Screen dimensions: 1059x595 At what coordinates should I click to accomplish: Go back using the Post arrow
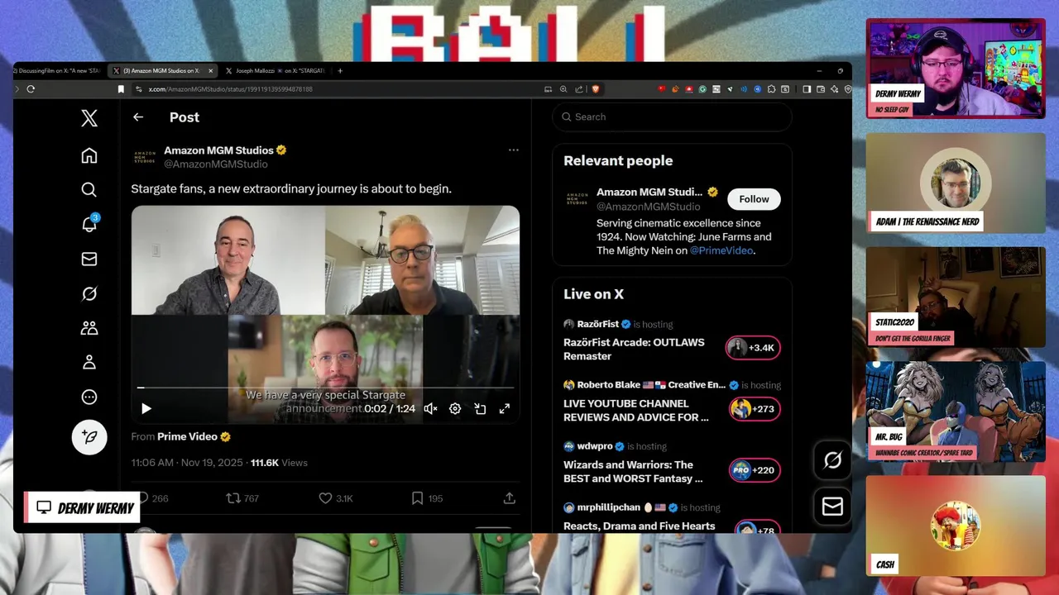[138, 117]
